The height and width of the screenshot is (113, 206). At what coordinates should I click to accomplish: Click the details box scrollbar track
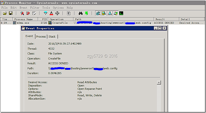[x=159, y=98]
